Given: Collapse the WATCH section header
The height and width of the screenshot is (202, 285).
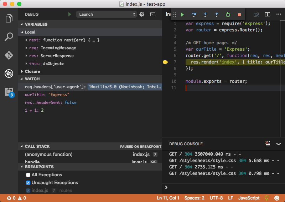Looking at the screenshot, I should pos(32,79).
